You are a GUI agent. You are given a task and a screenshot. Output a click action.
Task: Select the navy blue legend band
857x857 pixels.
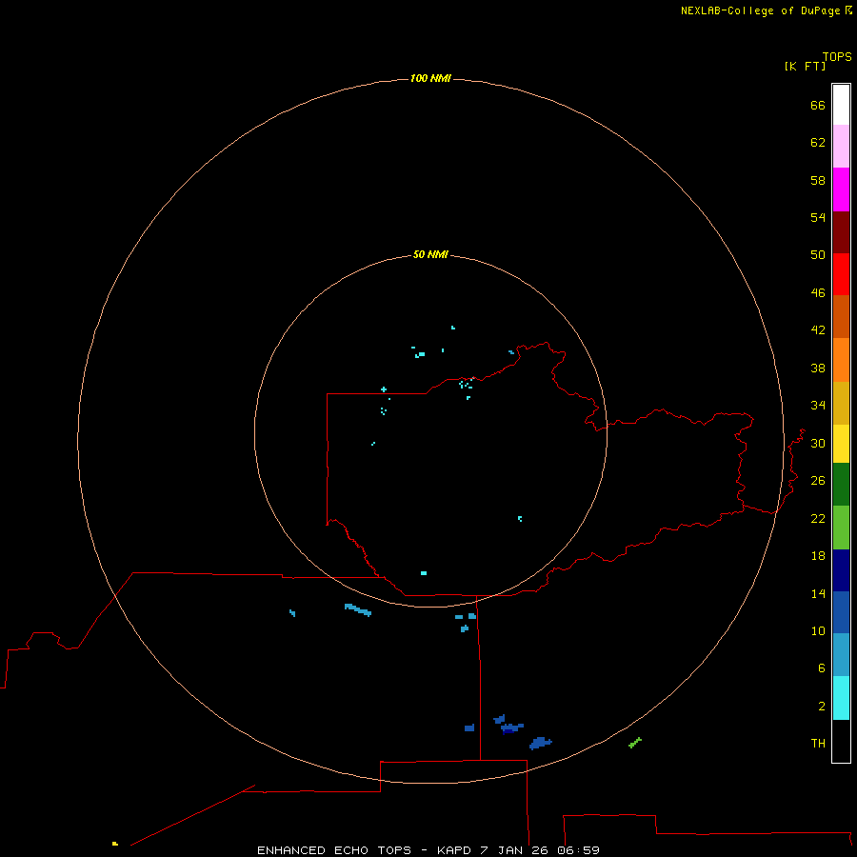click(x=841, y=569)
